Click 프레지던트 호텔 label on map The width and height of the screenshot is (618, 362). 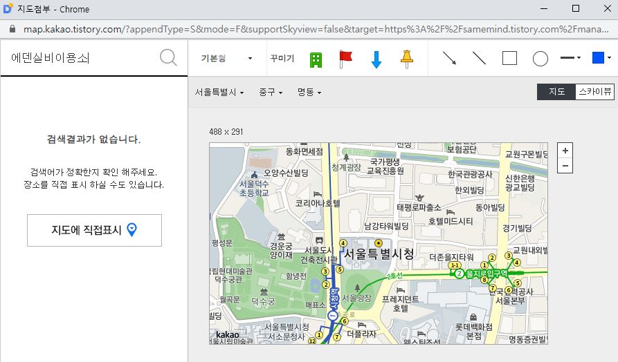click(400, 303)
